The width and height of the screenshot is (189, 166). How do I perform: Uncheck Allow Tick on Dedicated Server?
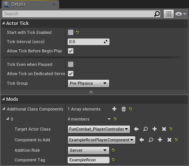click(71, 74)
